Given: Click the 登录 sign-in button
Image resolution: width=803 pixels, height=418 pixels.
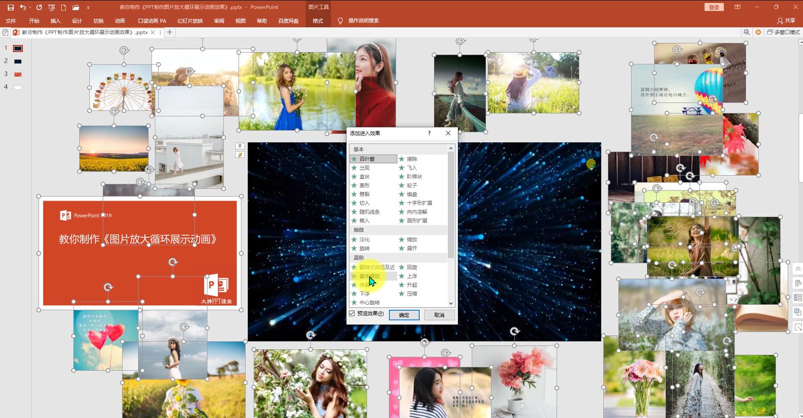Looking at the screenshot, I should [714, 7].
